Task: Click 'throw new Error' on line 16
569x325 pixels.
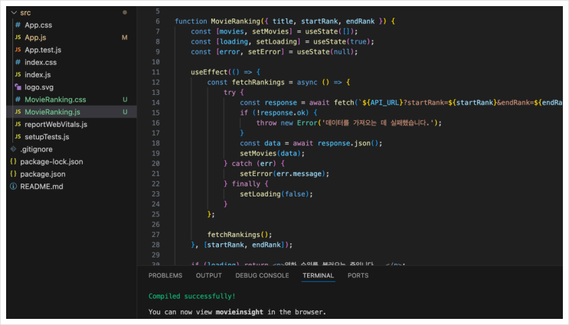Action: pyautogui.click(x=286, y=123)
